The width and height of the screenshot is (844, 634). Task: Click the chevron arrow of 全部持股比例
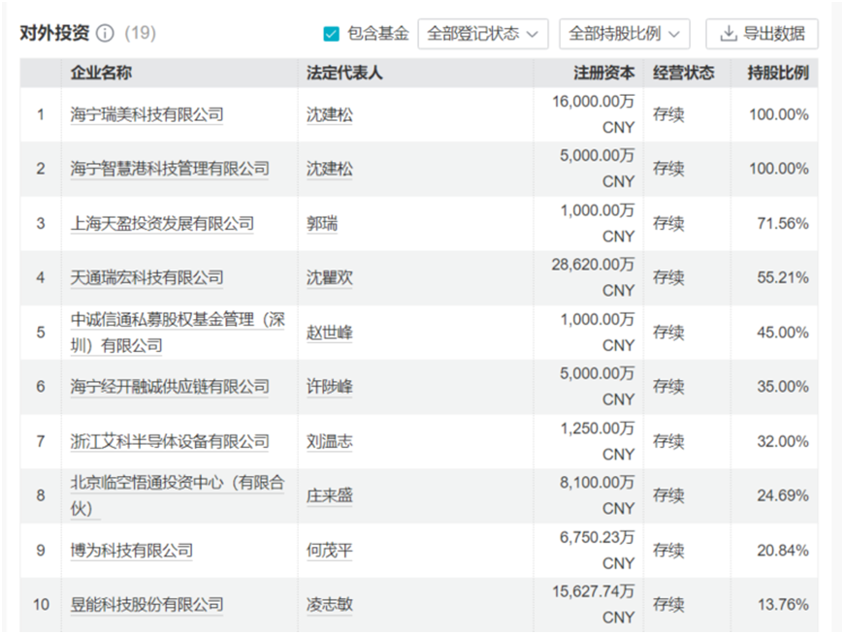click(x=673, y=35)
